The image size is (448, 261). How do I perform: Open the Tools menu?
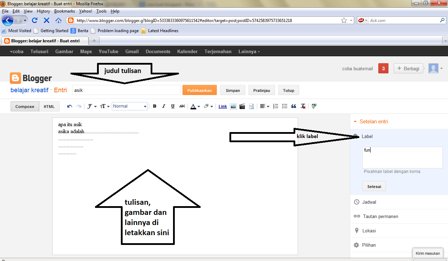[102, 11]
